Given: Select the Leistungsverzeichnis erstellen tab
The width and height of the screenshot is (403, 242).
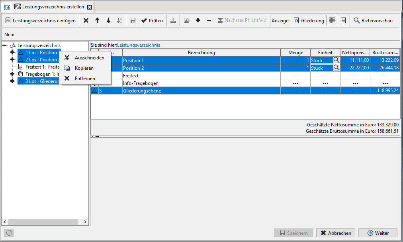Looking at the screenshot, I should (x=53, y=7).
